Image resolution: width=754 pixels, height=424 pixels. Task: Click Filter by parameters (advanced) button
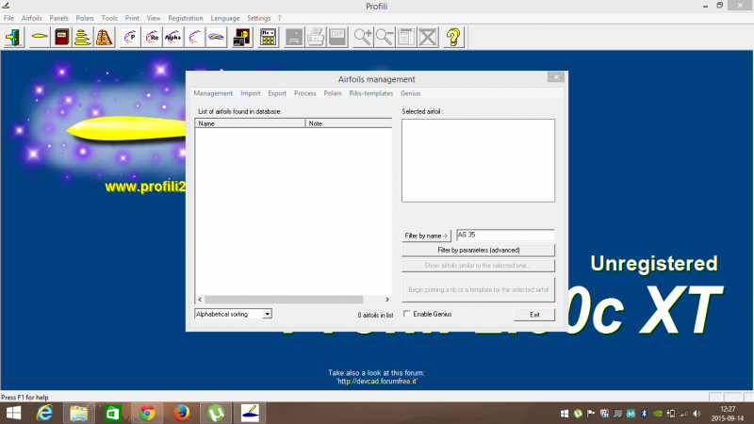(478, 250)
